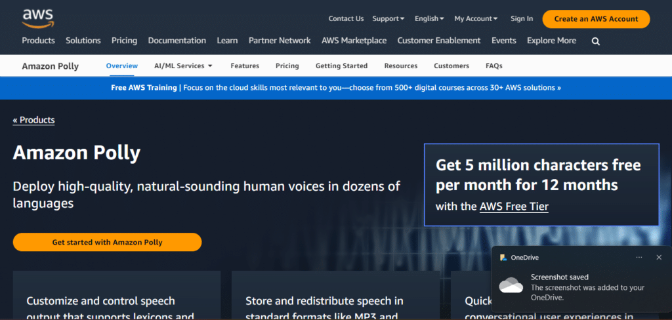Dismiss the OneDrive notification

click(x=659, y=258)
